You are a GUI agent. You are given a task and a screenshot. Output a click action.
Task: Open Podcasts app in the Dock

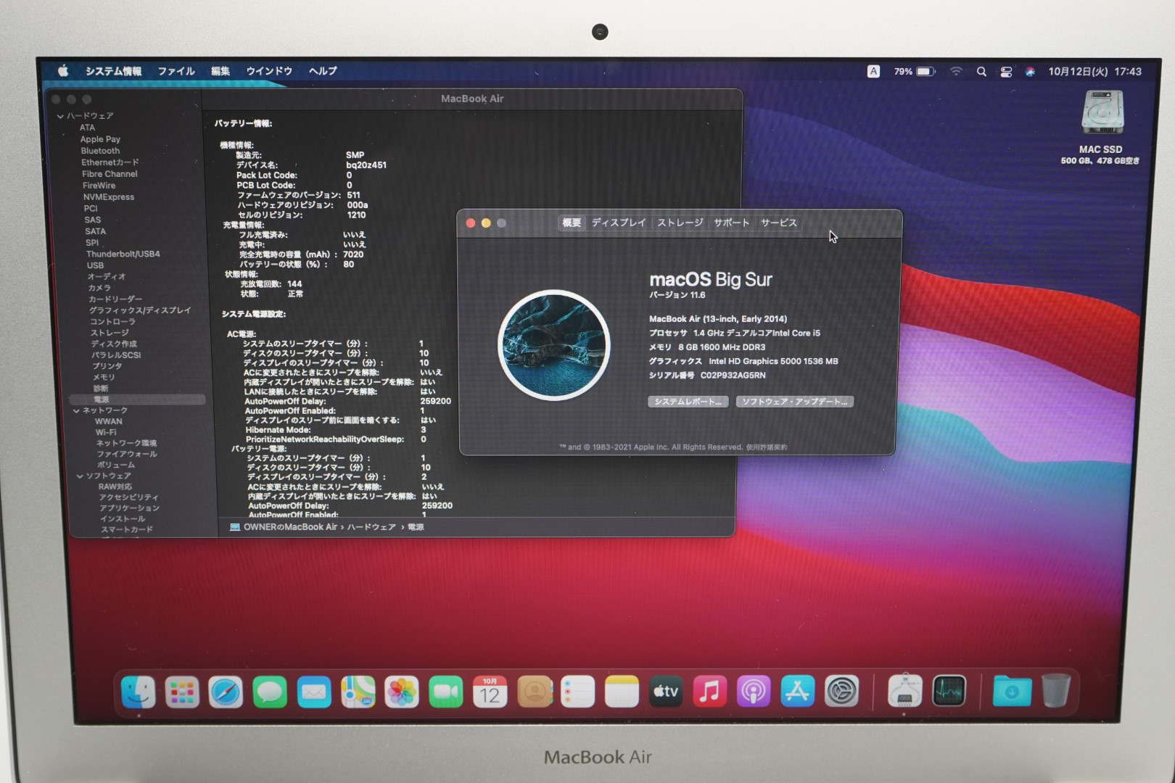pyautogui.click(x=754, y=692)
